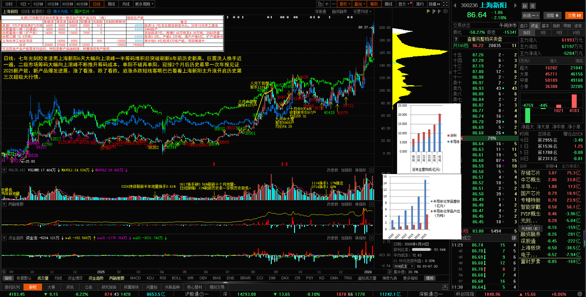Toggle 成交量 indicator at bottom
The image size is (586, 297).
coord(43,278)
